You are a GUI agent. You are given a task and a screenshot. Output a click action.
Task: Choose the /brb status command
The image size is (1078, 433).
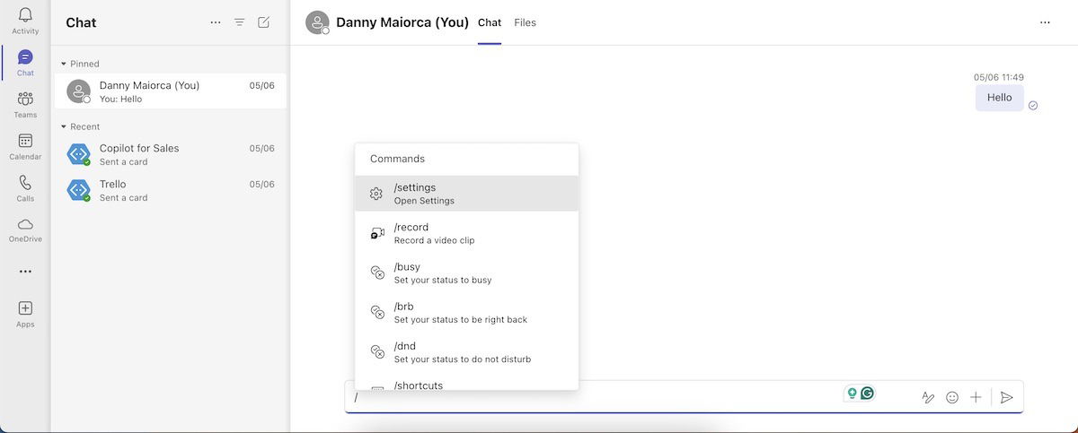point(466,312)
